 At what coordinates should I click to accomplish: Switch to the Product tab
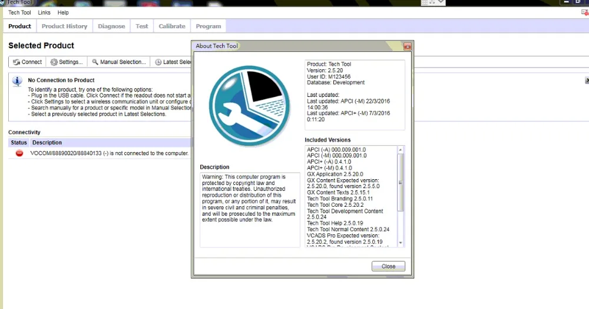[x=19, y=26]
